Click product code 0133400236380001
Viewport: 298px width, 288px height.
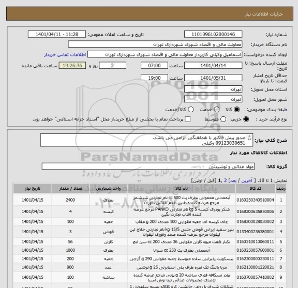pyautogui.click(x=255, y=232)
